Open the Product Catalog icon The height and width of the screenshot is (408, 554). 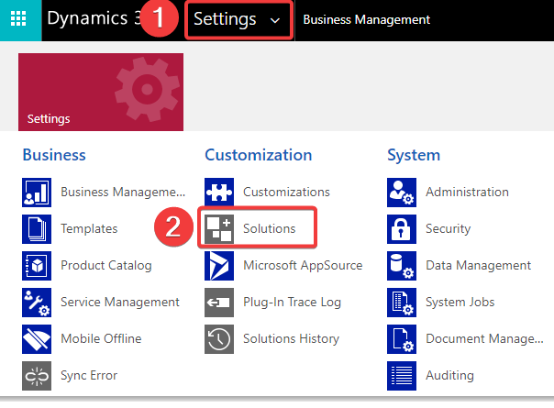pos(37,266)
